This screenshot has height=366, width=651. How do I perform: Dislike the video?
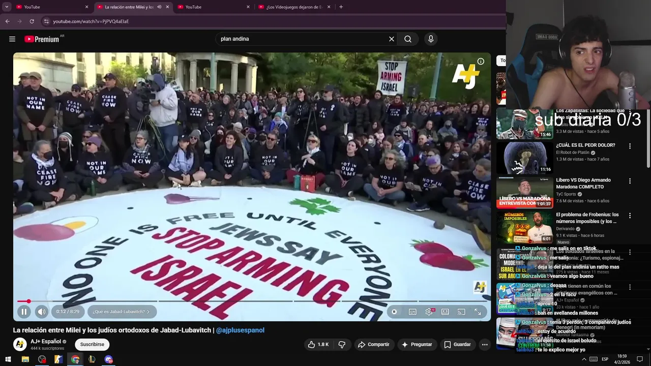pos(342,345)
